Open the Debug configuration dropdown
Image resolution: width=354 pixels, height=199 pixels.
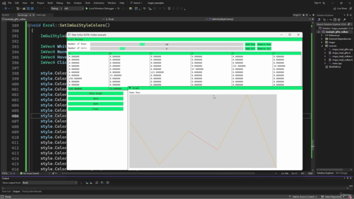pos(56,9)
